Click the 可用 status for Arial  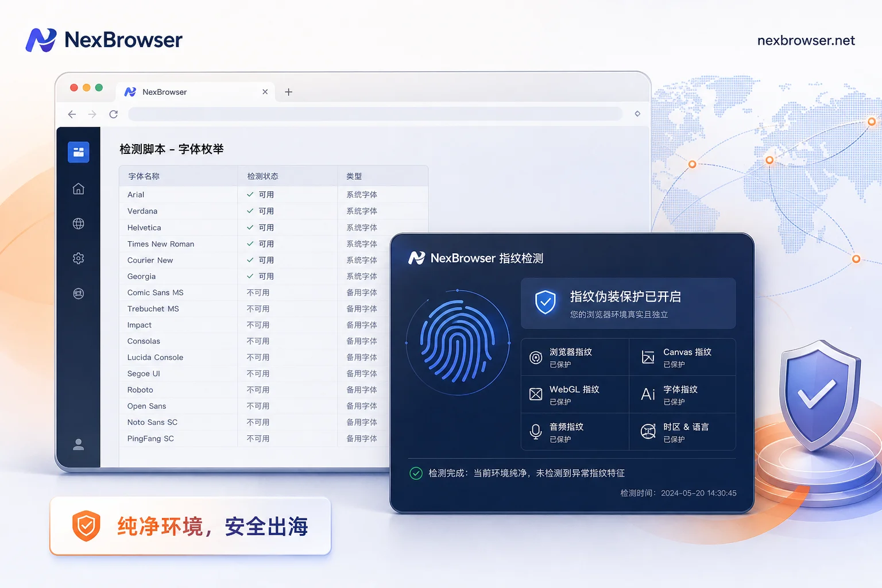coord(266,195)
